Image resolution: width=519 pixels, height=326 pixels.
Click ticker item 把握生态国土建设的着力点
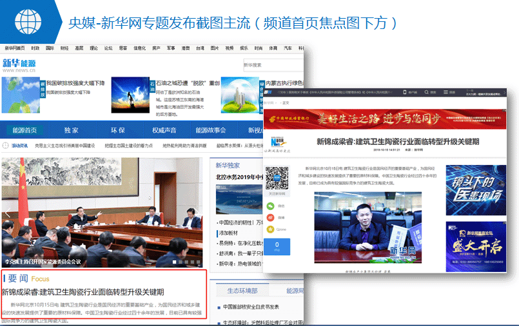128,146
